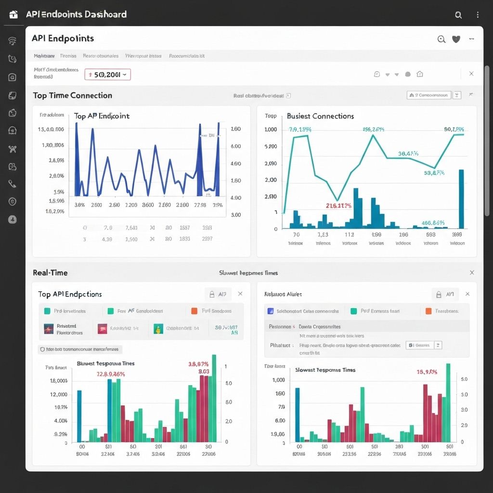Select the phone icon in the sidebar
This screenshot has height=493, width=493.
(x=13, y=183)
